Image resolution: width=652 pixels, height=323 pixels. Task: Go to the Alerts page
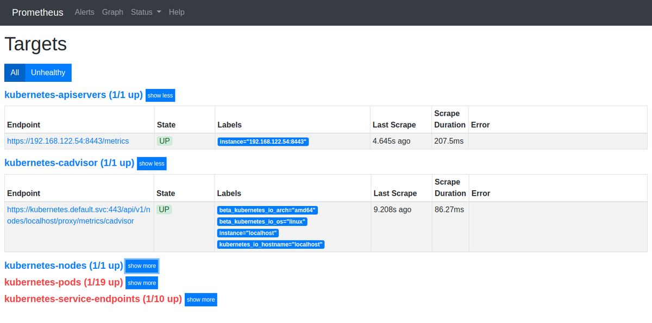[84, 12]
